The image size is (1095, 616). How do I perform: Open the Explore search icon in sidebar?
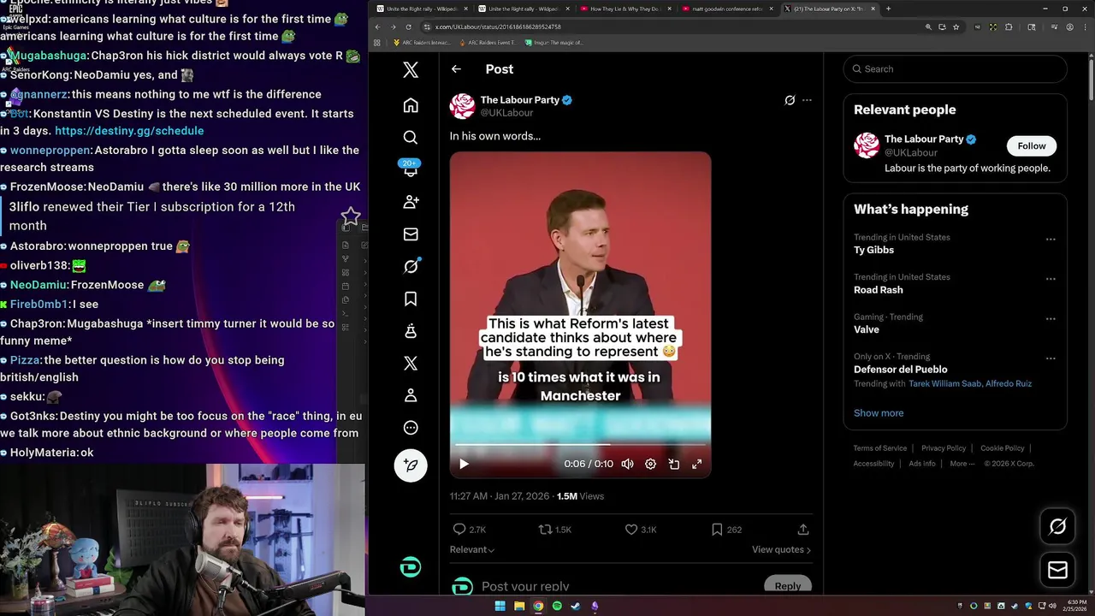point(411,138)
